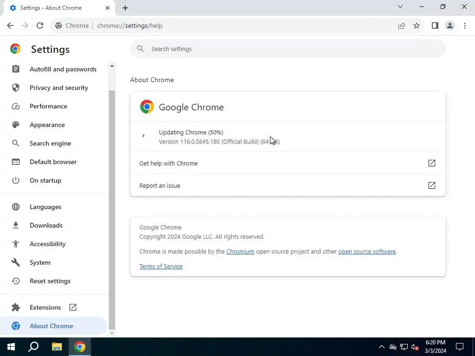This screenshot has width=475, height=356.
Task: Click the Version 116.0.5845.180 text
Action: click(x=219, y=142)
